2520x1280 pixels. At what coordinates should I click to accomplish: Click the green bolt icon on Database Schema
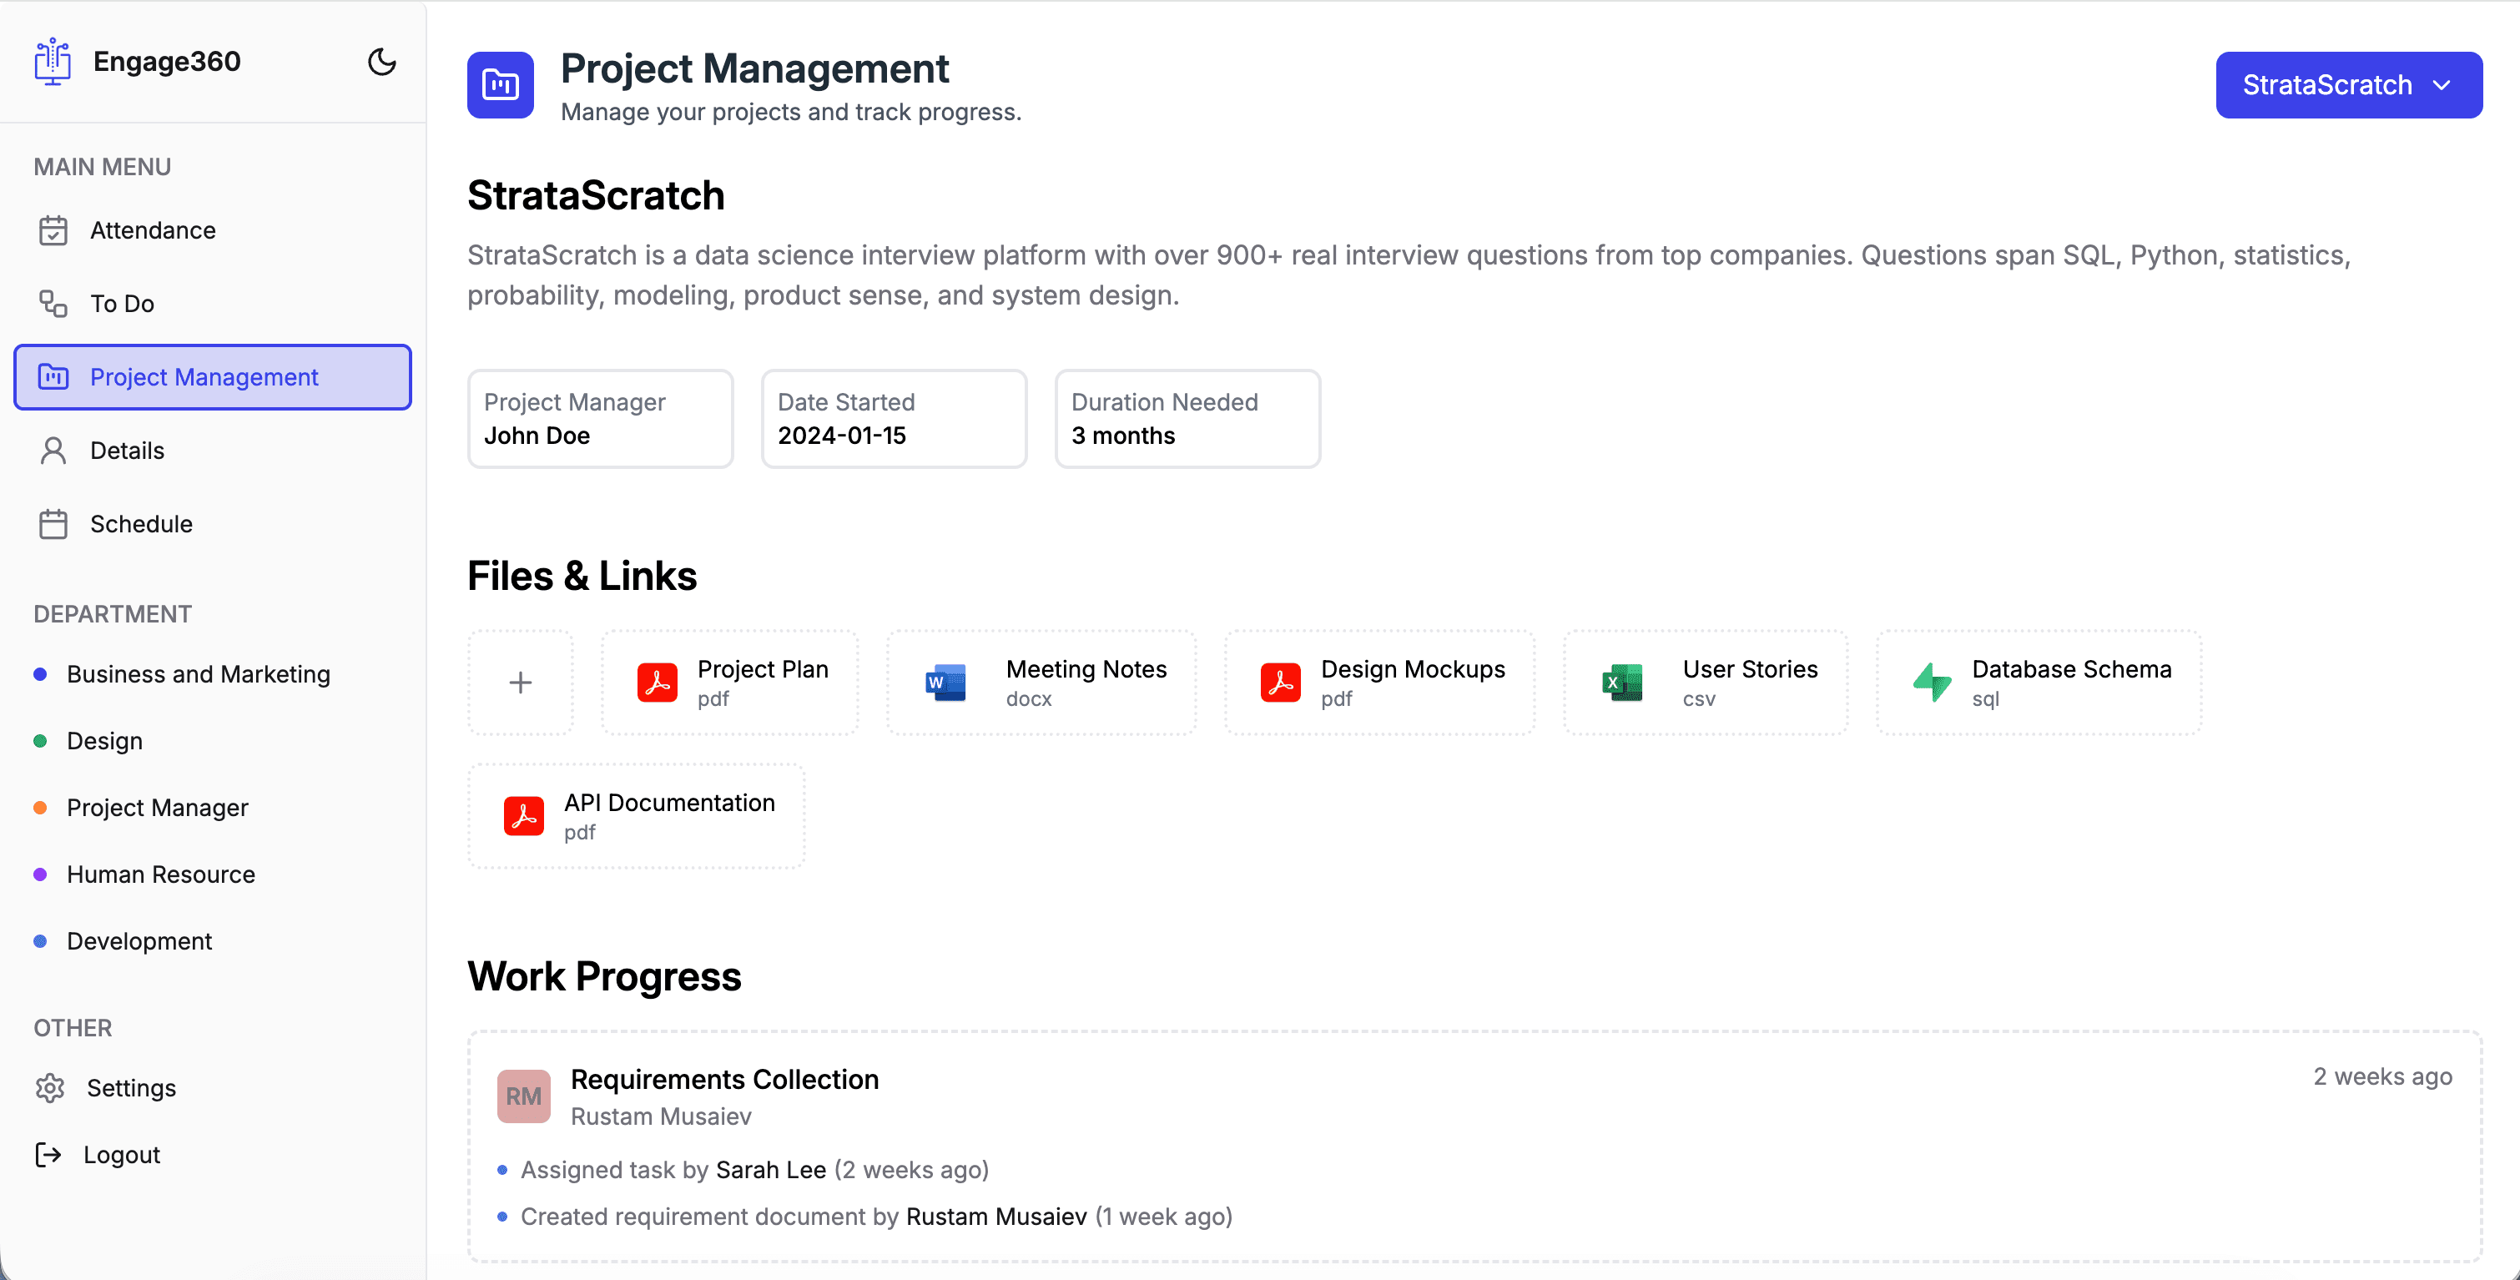click(x=1932, y=682)
